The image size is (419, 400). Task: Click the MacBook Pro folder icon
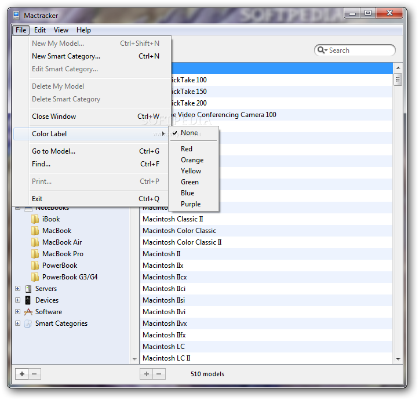click(35, 254)
